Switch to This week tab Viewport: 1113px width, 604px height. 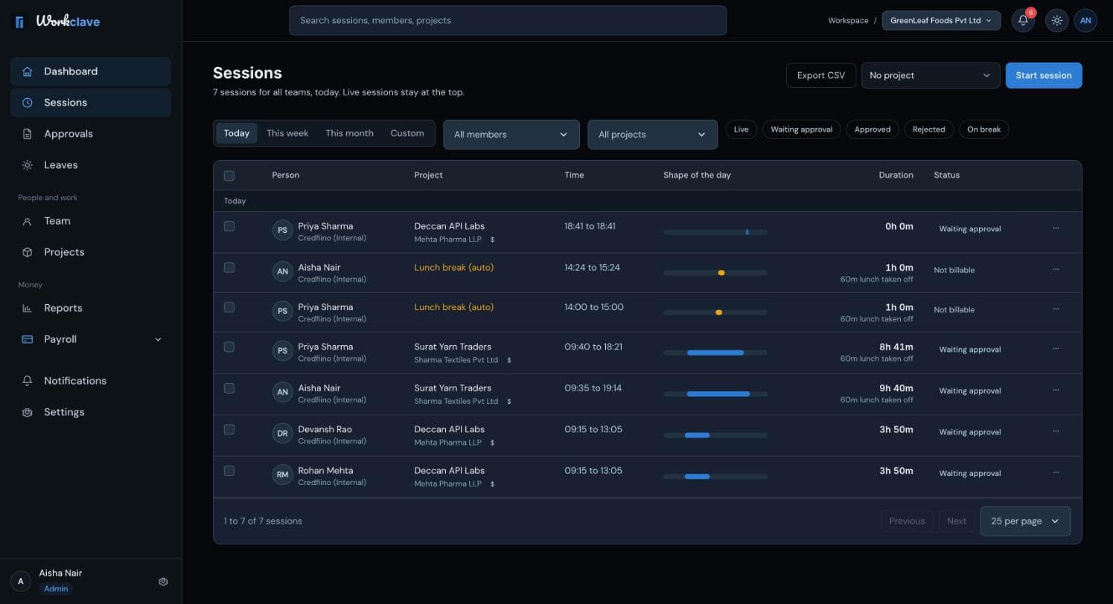tap(287, 133)
